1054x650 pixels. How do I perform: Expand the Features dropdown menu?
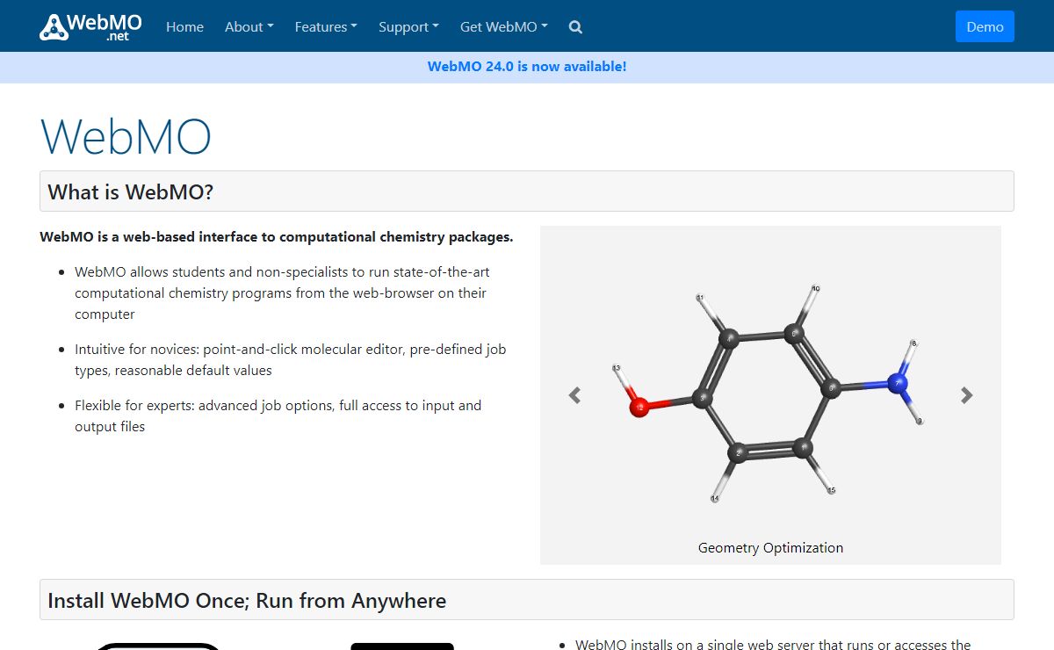point(326,27)
